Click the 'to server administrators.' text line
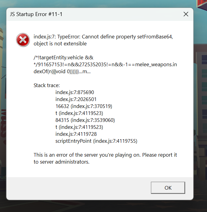 coord(62,162)
